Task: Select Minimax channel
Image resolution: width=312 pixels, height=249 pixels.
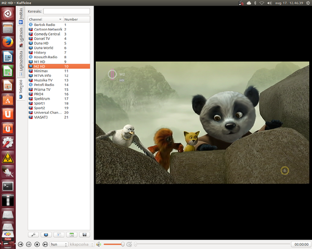Action: click(59, 71)
